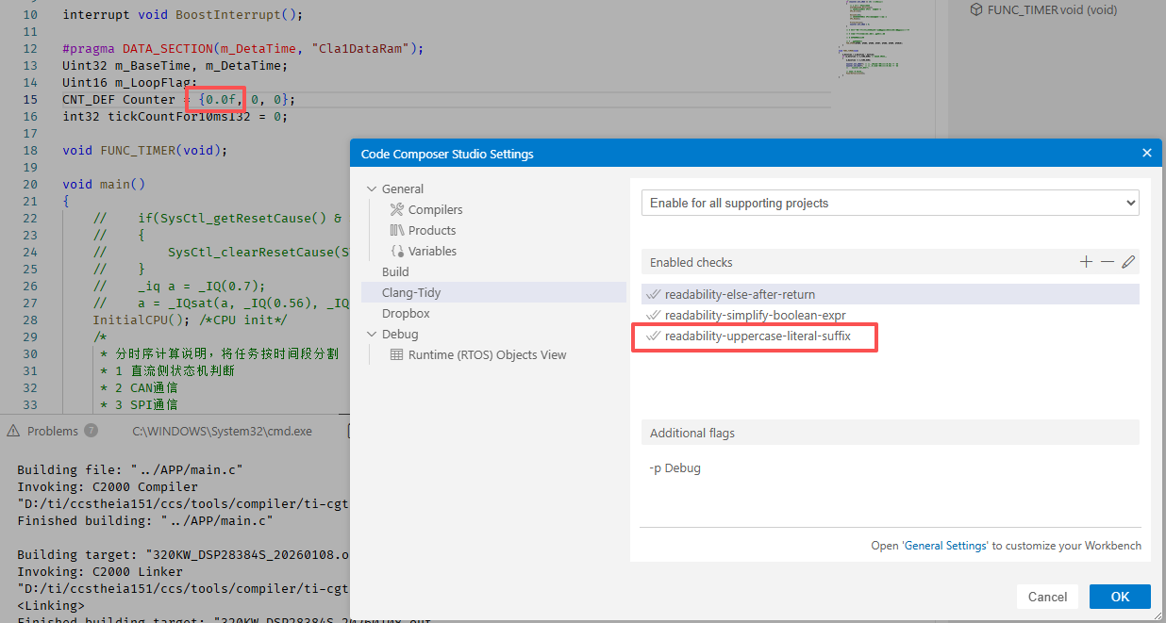Click the add check plus icon
This screenshot has width=1166, height=623.
pyautogui.click(x=1087, y=262)
